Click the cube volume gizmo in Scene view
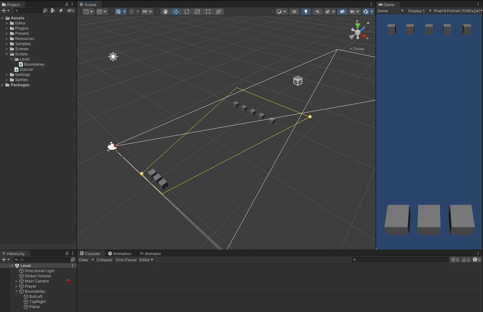 (x=298, y=81)
